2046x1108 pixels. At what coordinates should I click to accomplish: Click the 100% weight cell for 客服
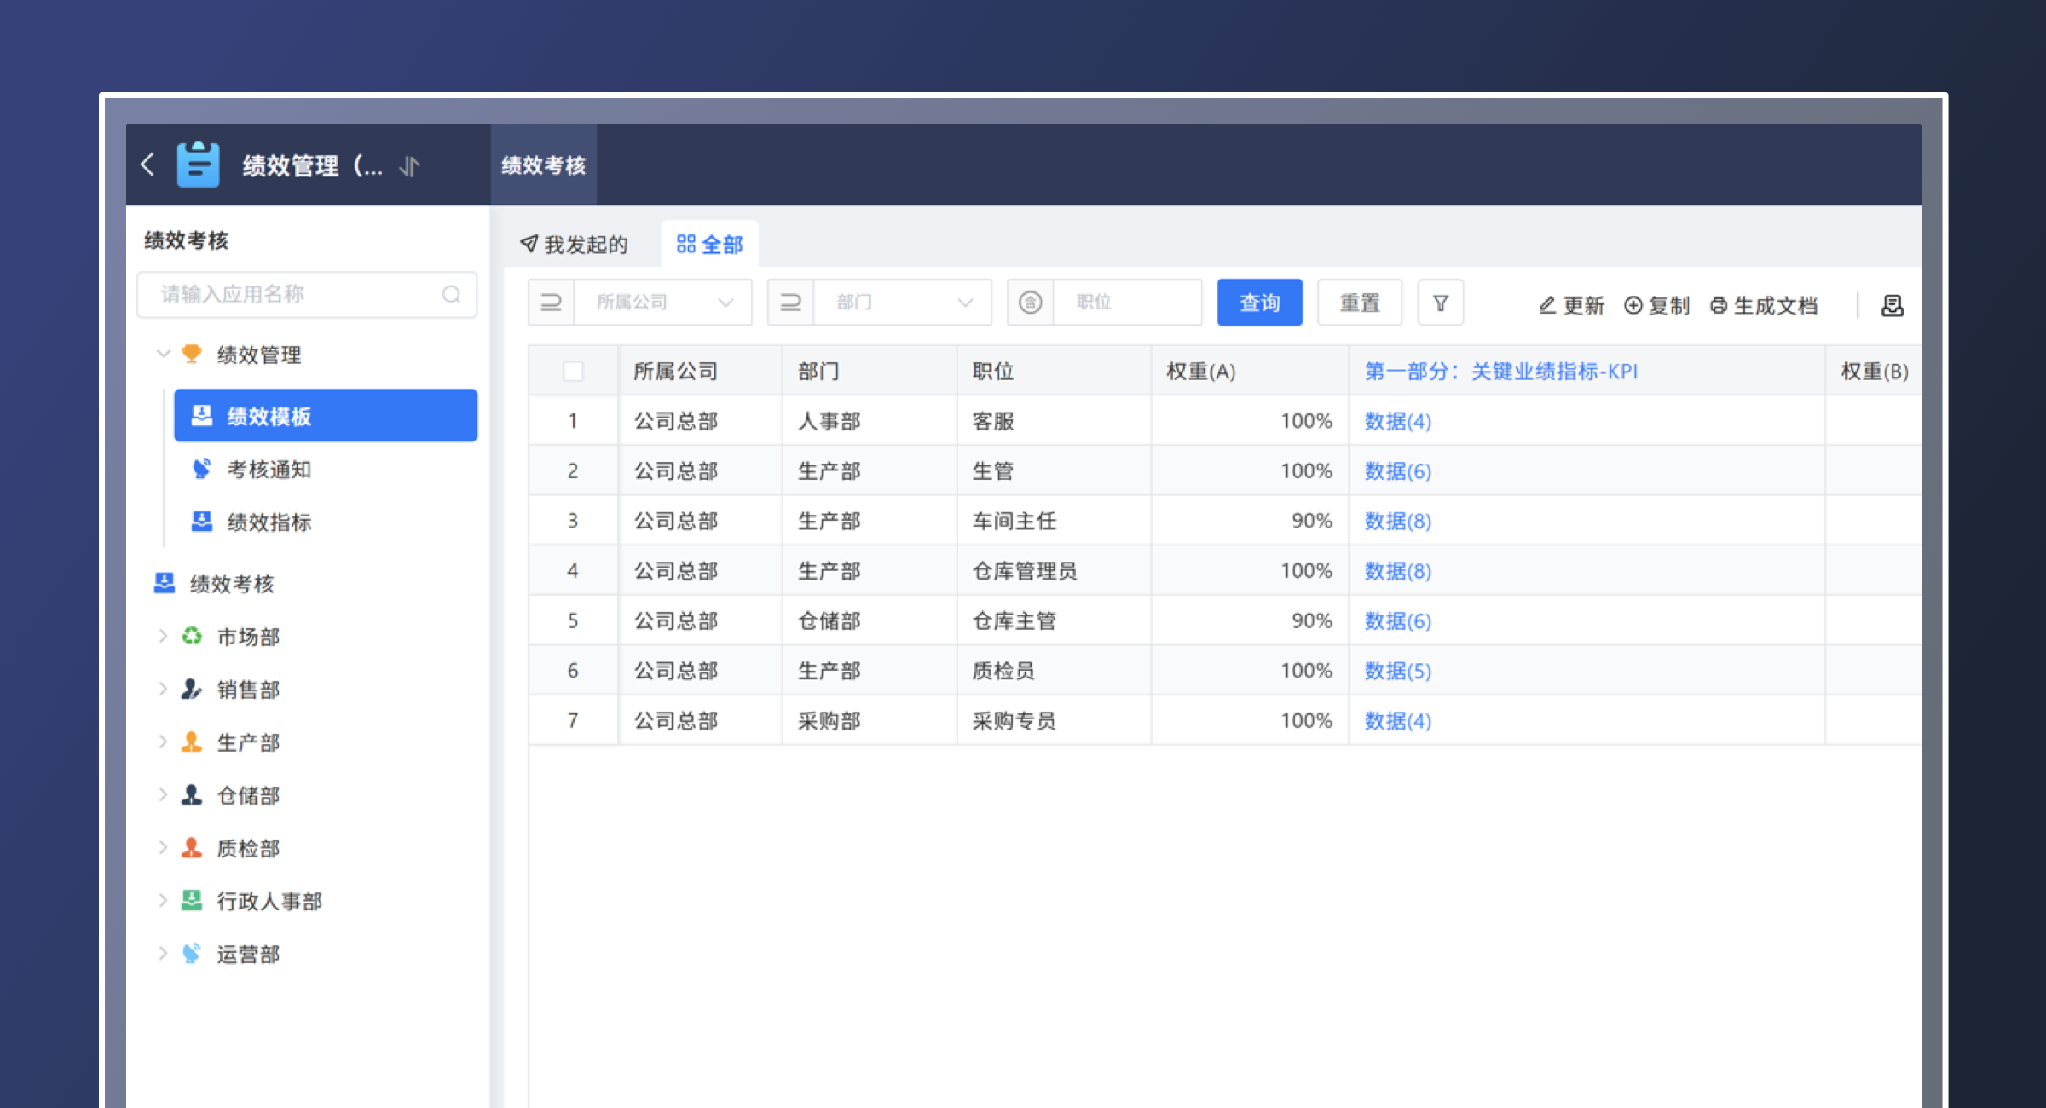click(1305, 420)
